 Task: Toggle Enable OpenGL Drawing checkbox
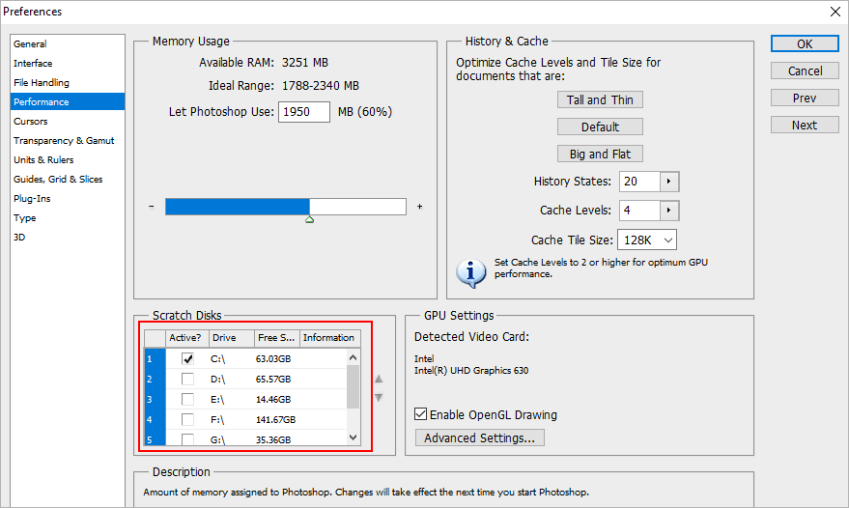[x=421, y=414]
